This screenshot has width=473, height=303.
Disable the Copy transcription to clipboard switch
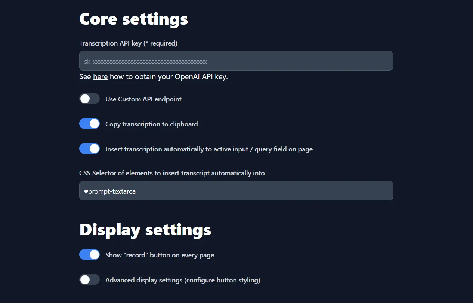click(89, 124)
